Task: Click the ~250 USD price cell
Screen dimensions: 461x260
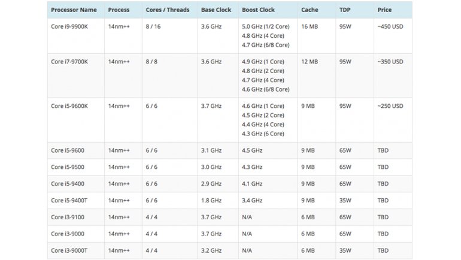Action: (x=390, y=106)
